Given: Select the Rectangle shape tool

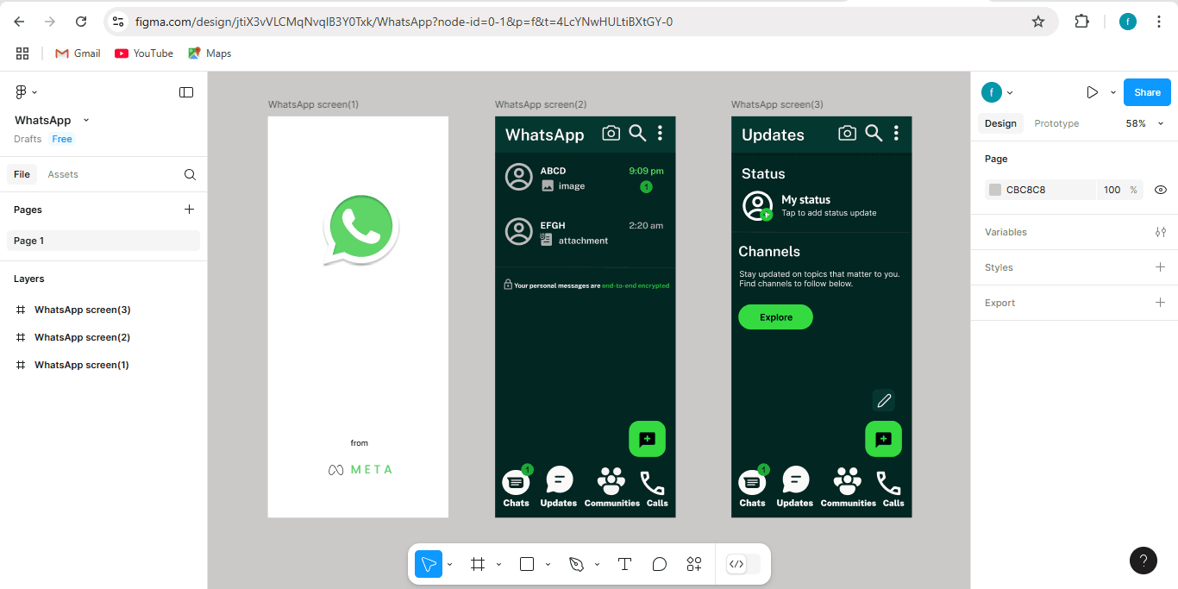Looking at the screenshot, I should click(527, 564).
